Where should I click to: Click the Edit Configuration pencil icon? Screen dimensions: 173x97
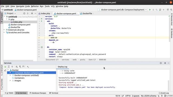[x=5, y=70]
